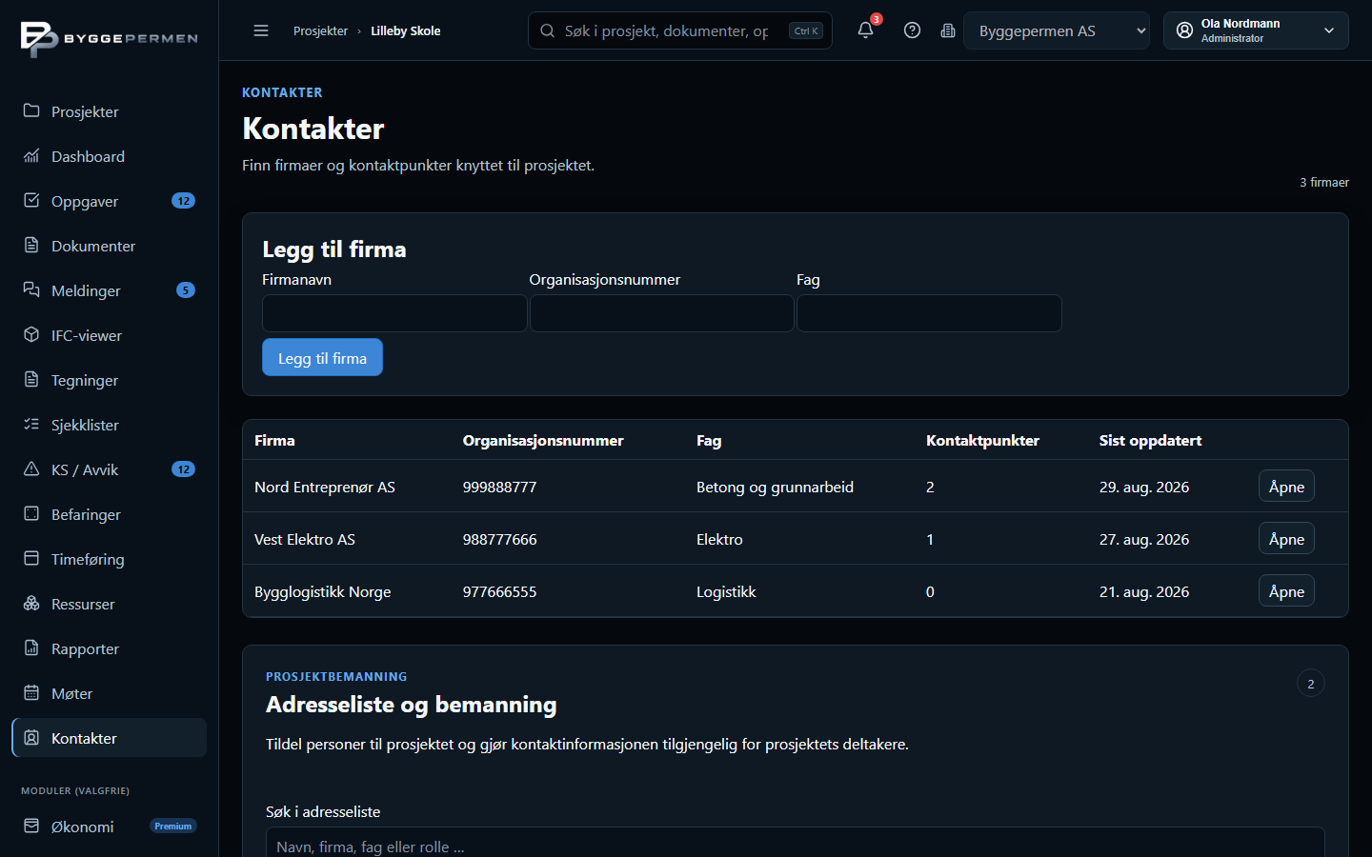The width and height of the screenshot is (1372, 857).
Task: Click the count badge 2 in Adresseliste
Action: [x=1311, y=684]
